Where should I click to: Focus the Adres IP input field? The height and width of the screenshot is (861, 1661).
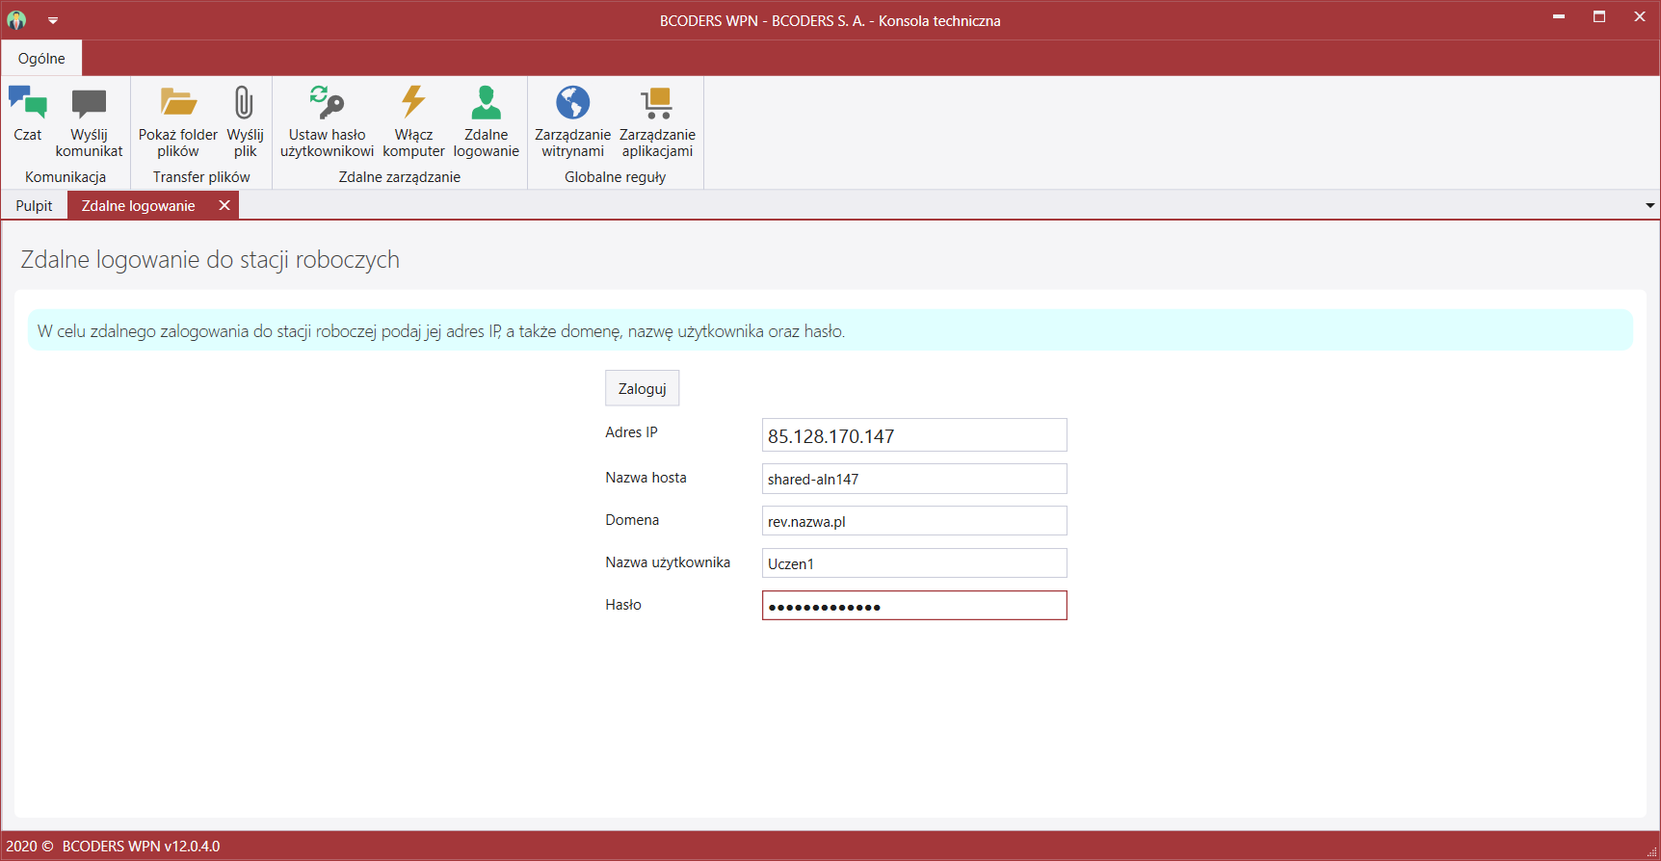click(914, 435)
